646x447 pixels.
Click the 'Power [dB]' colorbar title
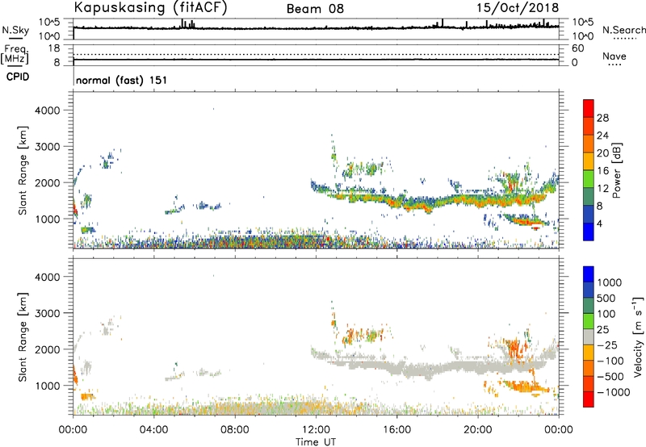pos(616,170)
